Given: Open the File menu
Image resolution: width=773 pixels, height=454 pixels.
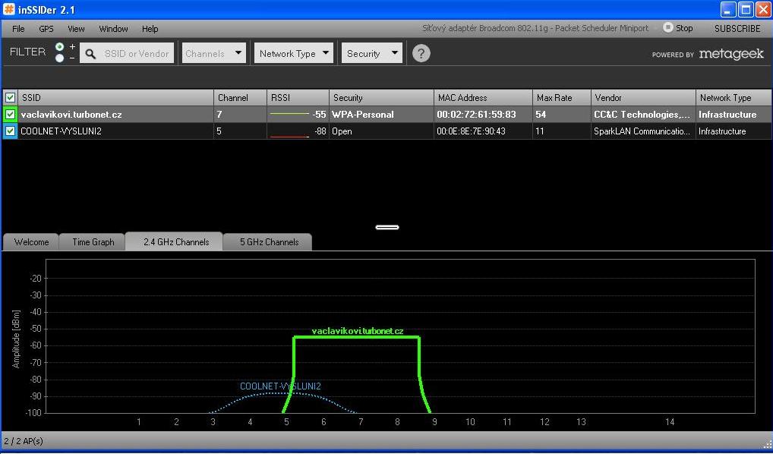Looking at the screenshot, I should coord(18,29).
